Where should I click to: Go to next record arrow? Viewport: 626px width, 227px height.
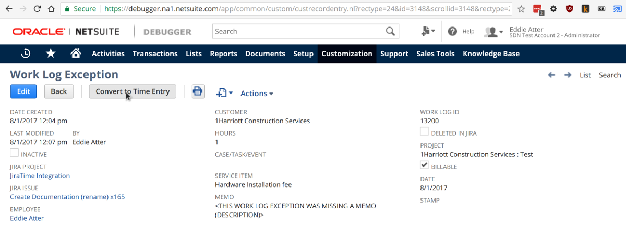[568, 75]
